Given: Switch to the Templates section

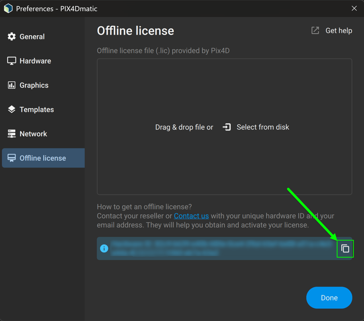Looking at the screenshot, I should pyautogui.click(x=36, y=109).
